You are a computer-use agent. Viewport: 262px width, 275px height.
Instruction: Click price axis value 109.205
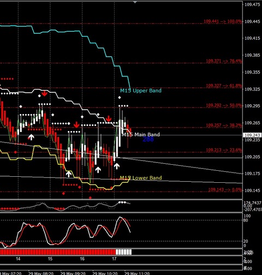click(252, 157)
